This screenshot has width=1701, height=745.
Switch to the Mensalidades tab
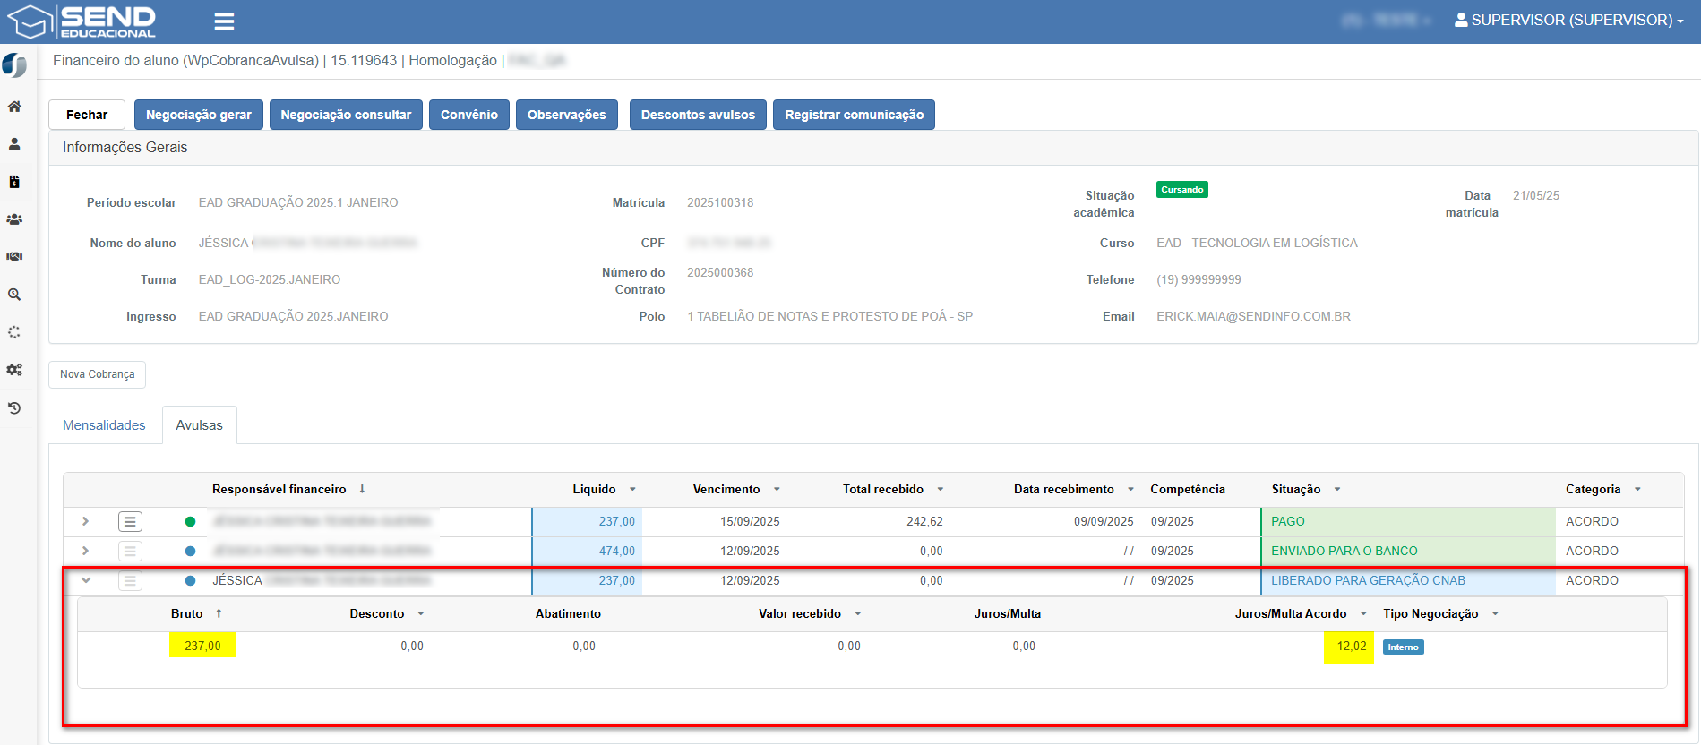pos(104,425)
